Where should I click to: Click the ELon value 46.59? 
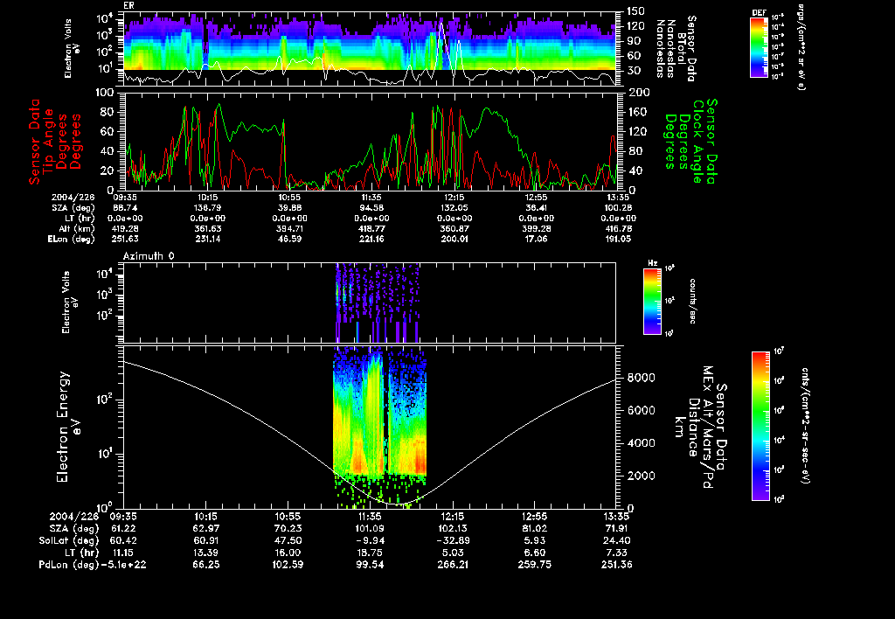tap(289, 239)
